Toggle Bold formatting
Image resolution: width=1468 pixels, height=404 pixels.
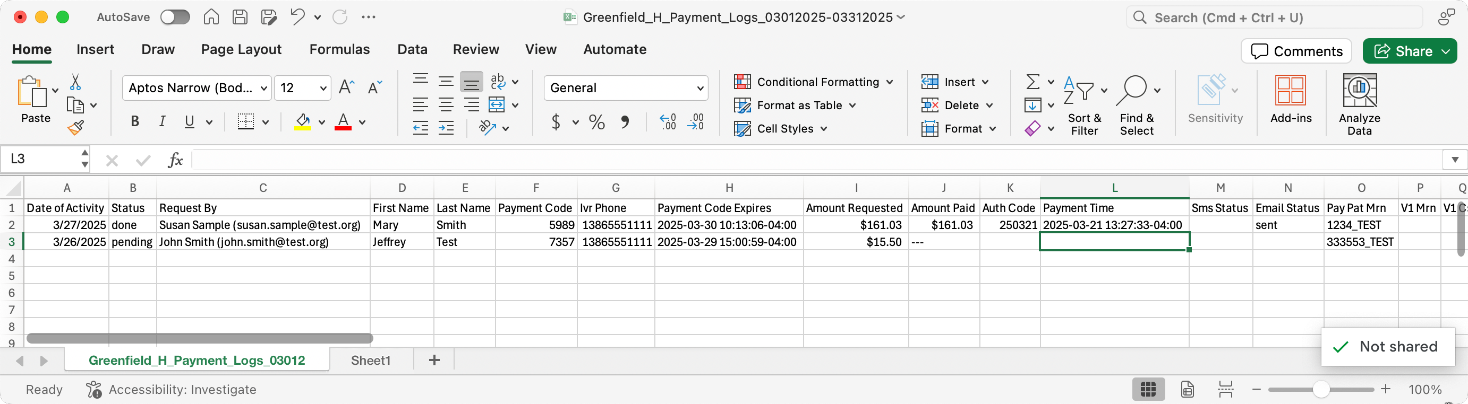click(x=135, y=122)
